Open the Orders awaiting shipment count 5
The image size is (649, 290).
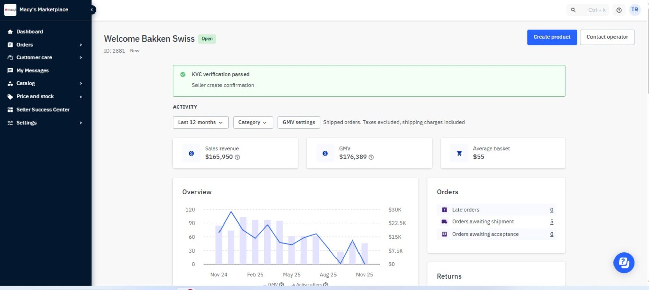[x=552, y=222]
